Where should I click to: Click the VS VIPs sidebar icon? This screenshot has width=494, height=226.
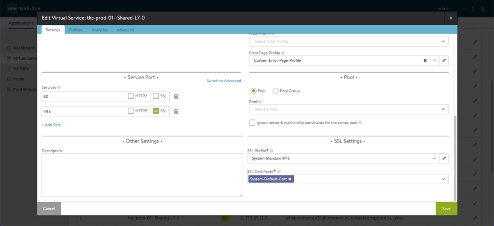pyautogui.click(x=9, y=68)
